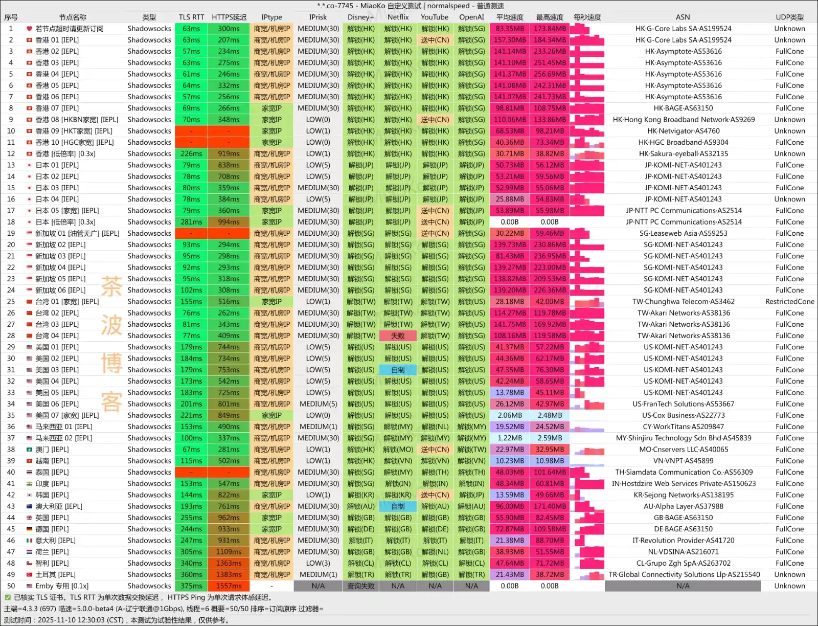
Task: Click the ASN column header
Action: [683, 17]
